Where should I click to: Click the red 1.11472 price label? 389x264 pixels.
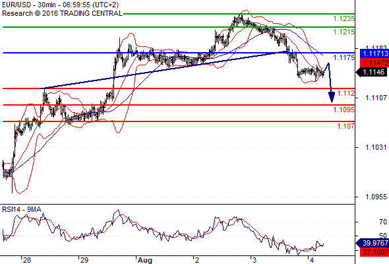click(374, 63)
